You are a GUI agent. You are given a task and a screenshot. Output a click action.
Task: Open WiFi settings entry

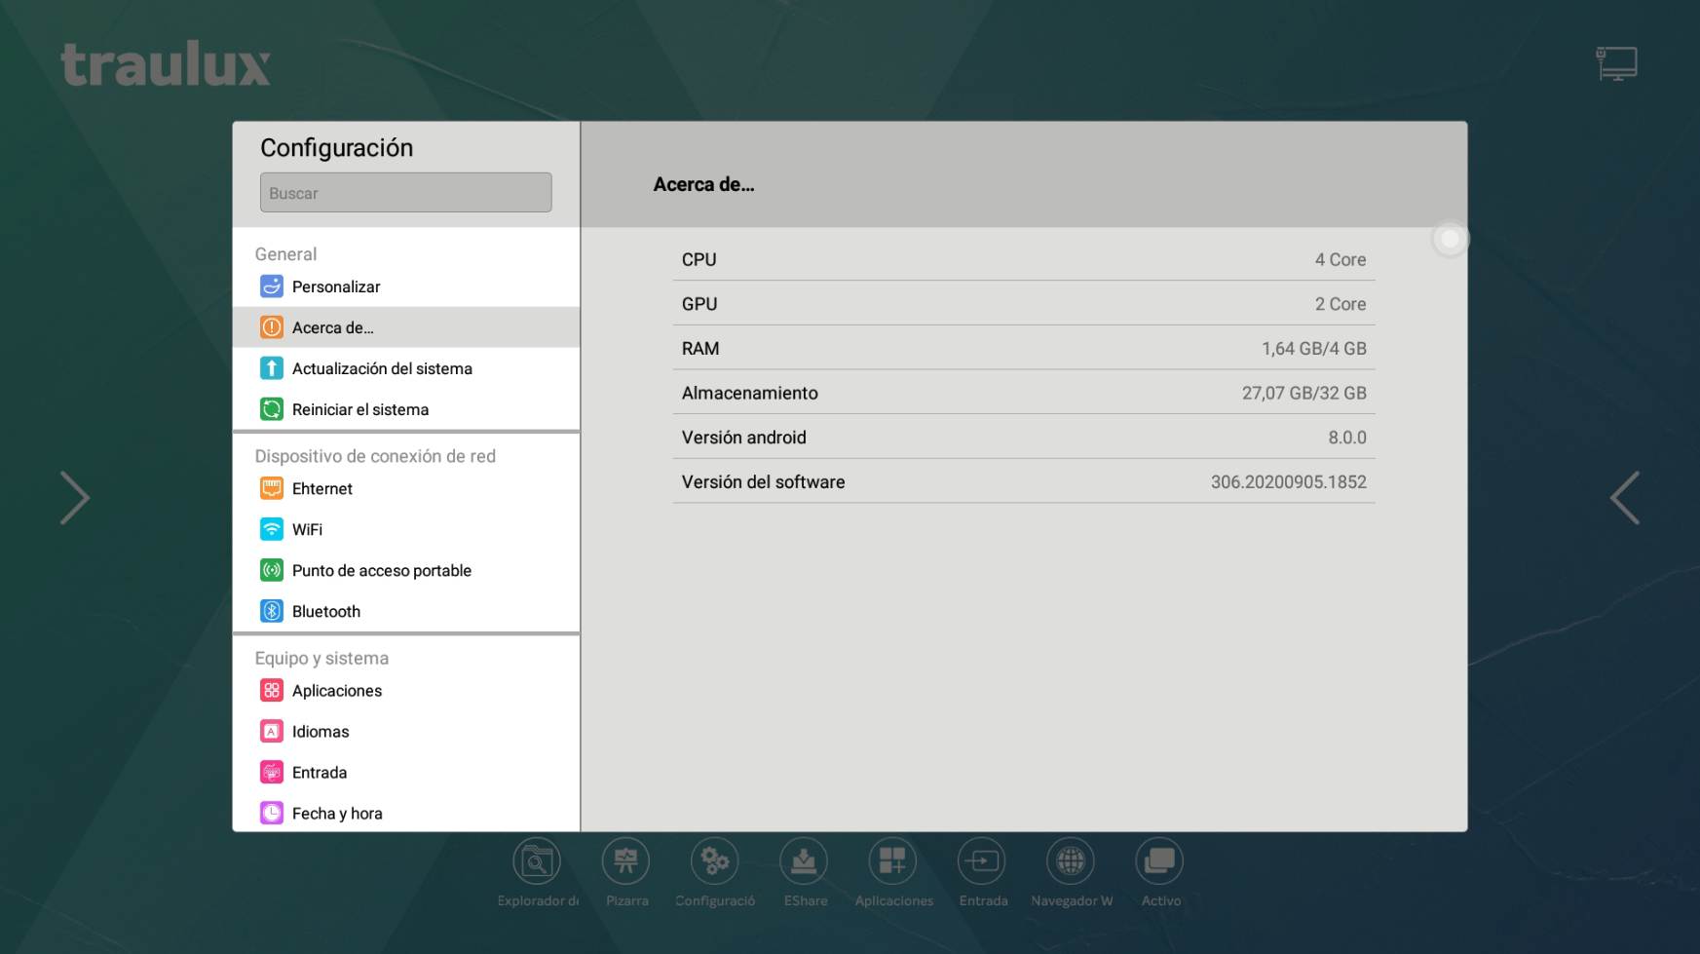pos(406,529)
